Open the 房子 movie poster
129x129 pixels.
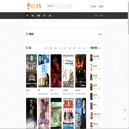(x=44, y=71)
